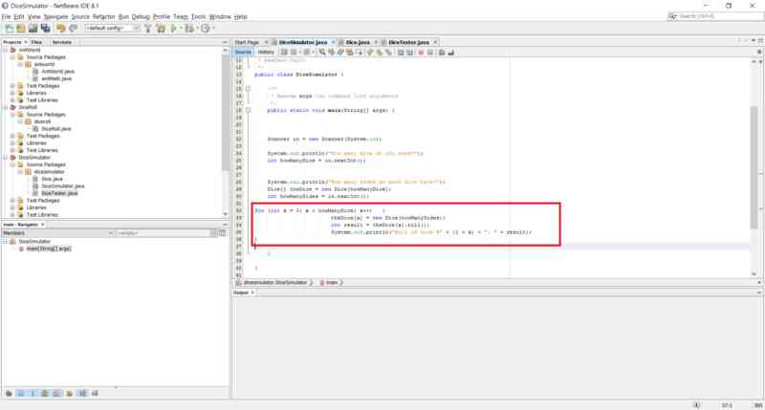
Task: Click the Find Selection magnifier icon in editor toolbar
Action: [x=322, y=53]
